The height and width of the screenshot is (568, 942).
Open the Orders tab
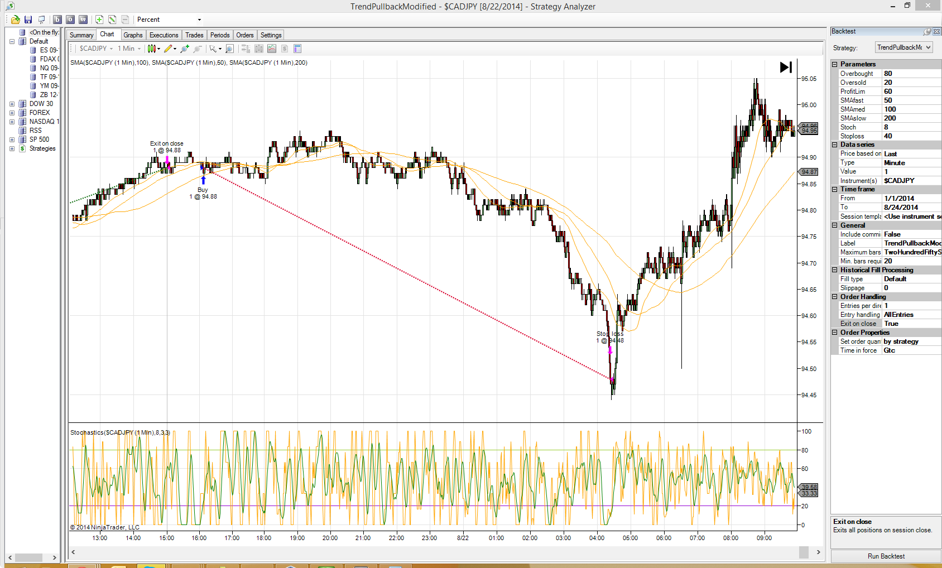245,35
